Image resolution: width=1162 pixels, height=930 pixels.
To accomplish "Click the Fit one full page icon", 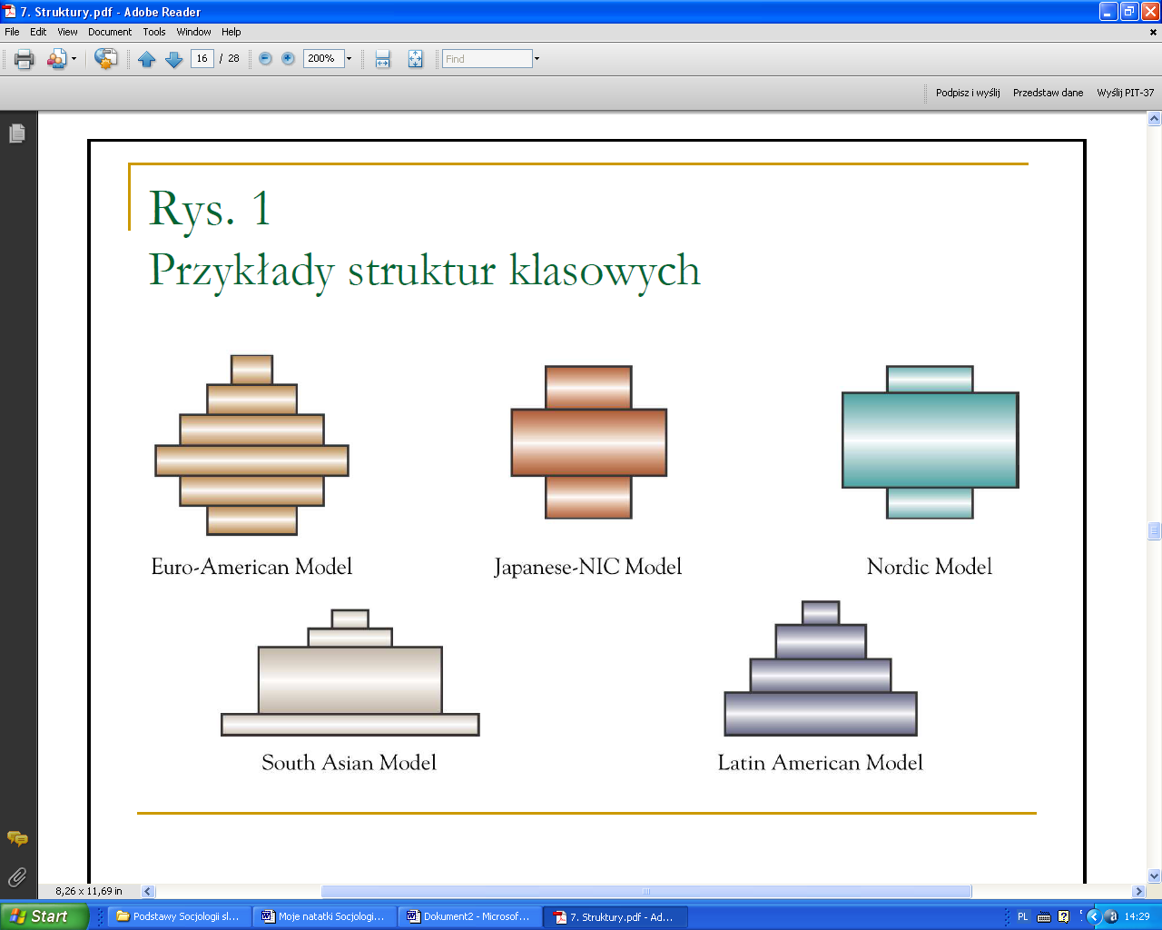I will click(x=415, y=59).
